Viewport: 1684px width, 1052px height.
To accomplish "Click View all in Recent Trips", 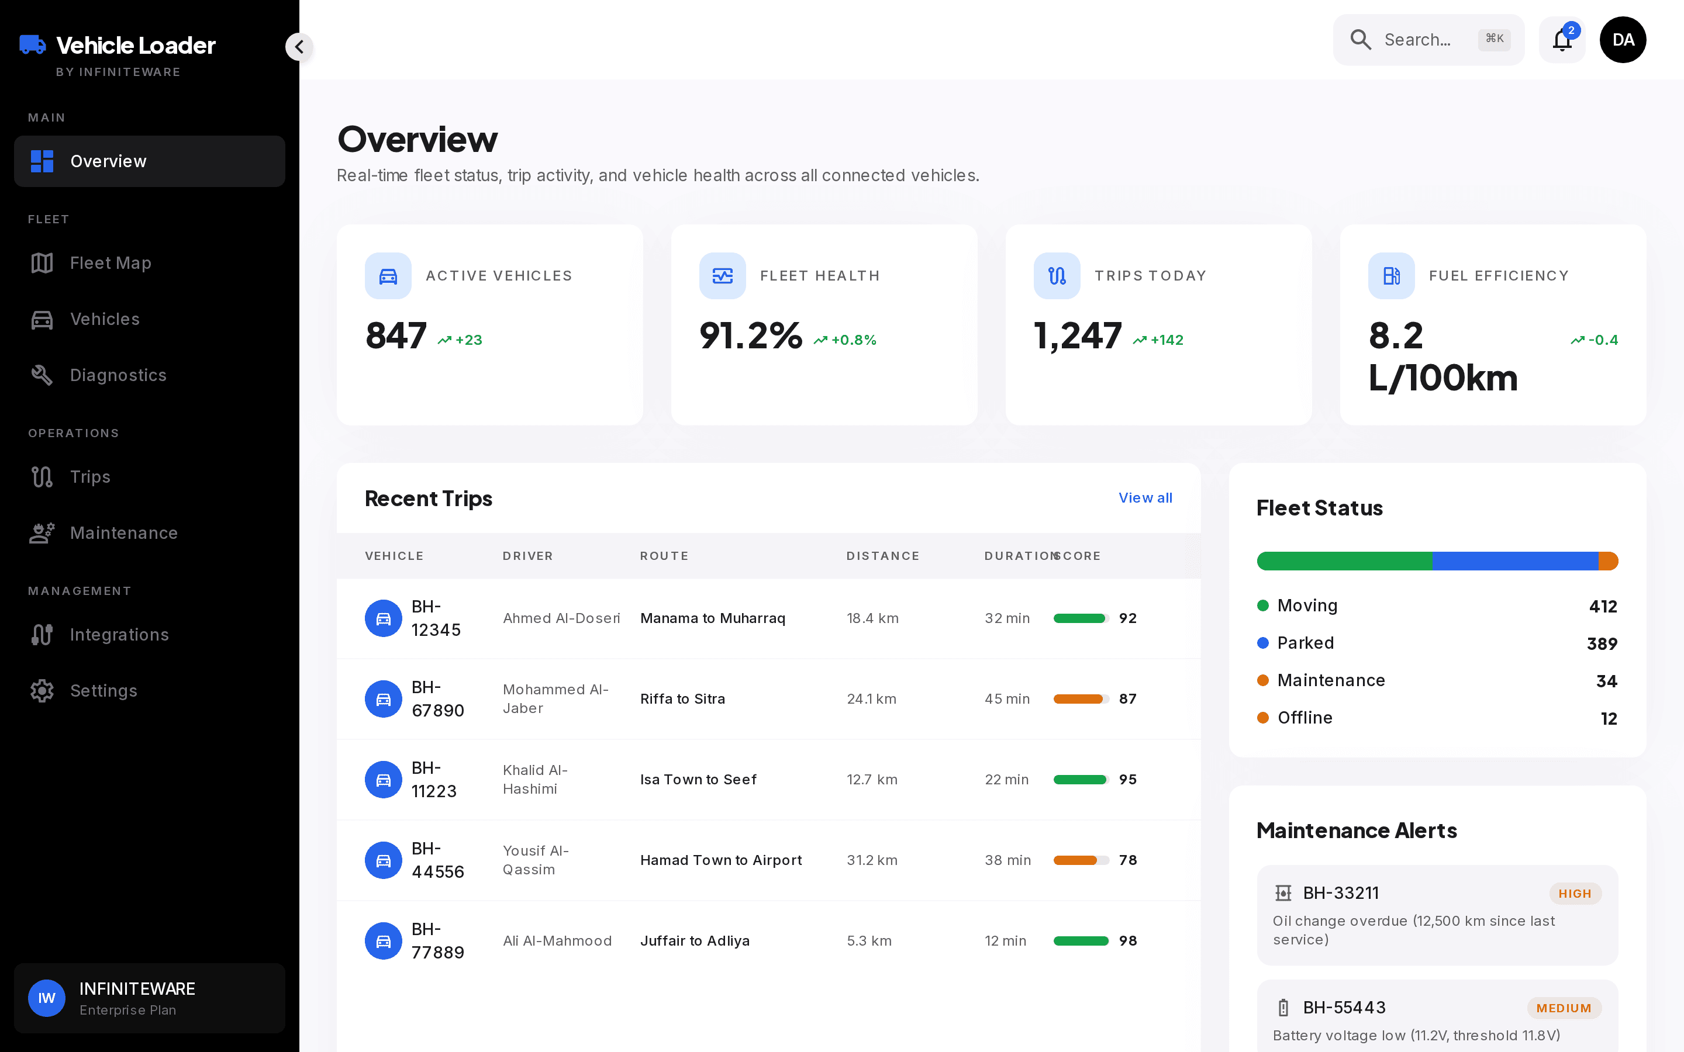I will [x=1145, y=498].
